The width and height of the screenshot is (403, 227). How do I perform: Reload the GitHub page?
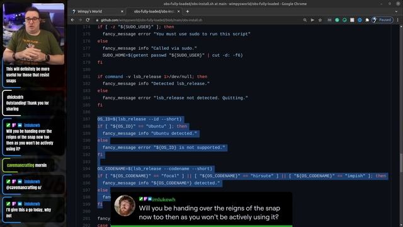tap(88, 20)
